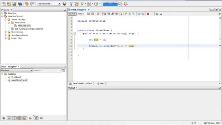Image resolution: width=222 pixels, height=125 pixels.
Task: Click the Open Project icon in the toolbar
Action: tap(15, 4)
